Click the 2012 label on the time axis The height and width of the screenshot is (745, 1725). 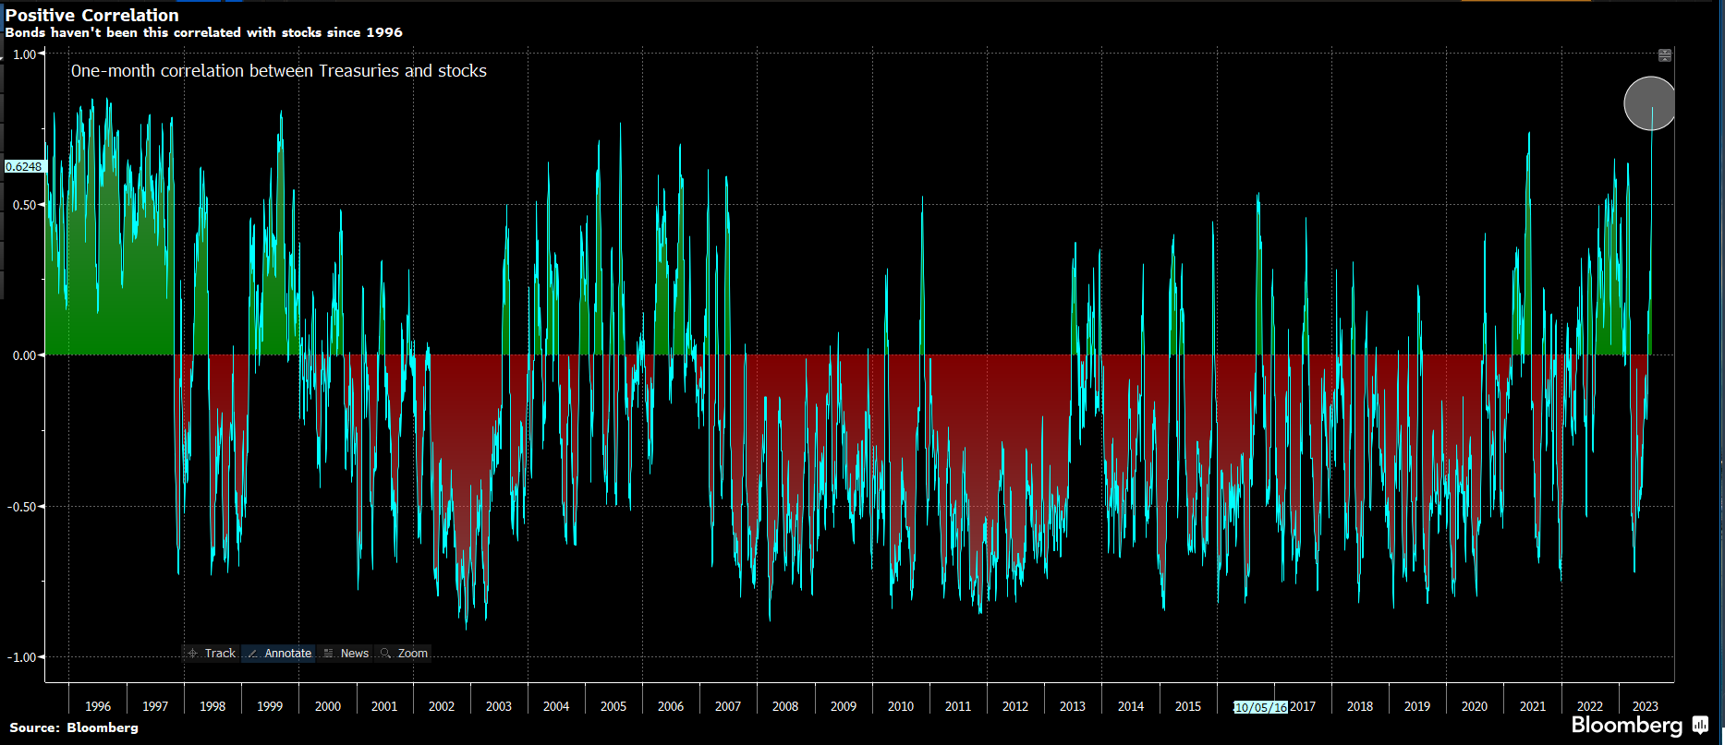(1014, 706)
